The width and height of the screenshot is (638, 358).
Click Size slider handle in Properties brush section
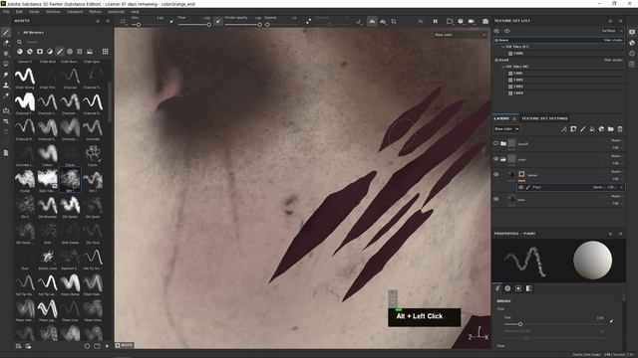(520, 324)
